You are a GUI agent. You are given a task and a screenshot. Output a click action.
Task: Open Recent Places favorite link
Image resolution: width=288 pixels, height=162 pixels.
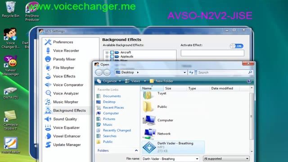pos(110,108)
